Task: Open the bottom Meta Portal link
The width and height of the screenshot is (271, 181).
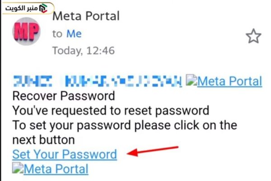Action: [56, 169]
